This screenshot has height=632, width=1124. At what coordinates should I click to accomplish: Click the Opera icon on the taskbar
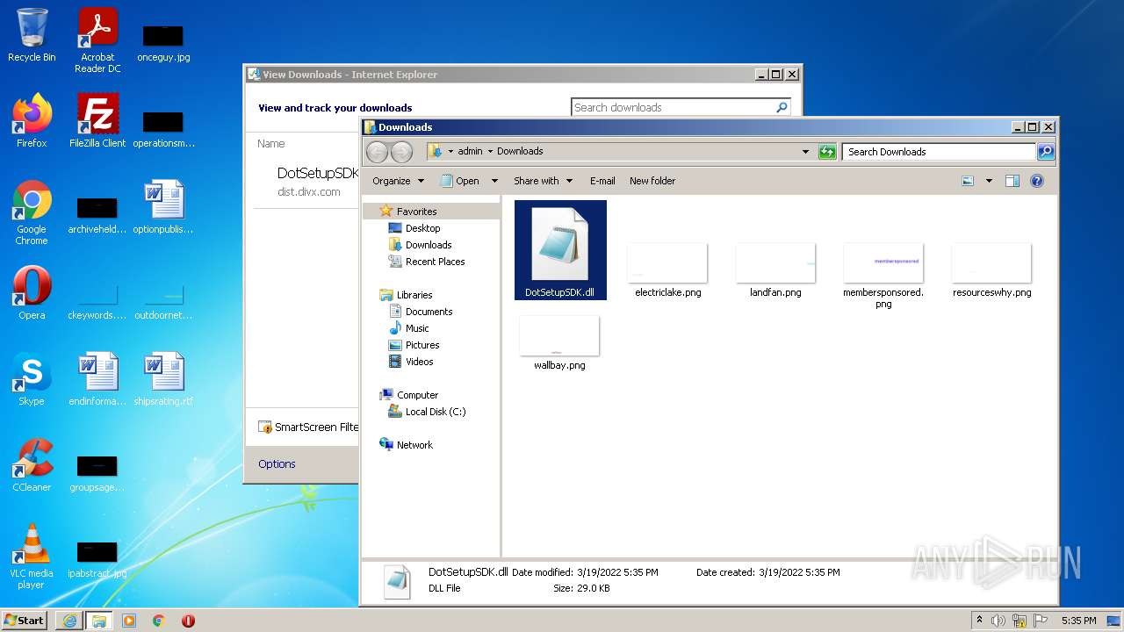188,621
